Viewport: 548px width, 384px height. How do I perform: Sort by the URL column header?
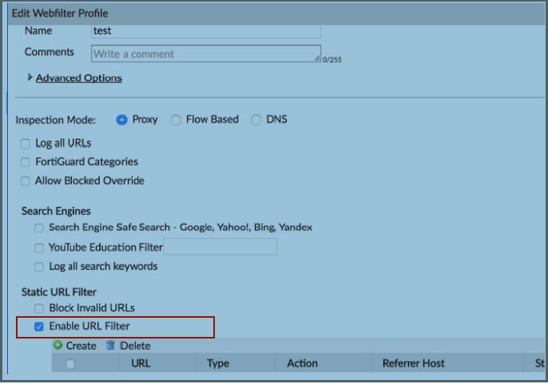coord(141,363)
